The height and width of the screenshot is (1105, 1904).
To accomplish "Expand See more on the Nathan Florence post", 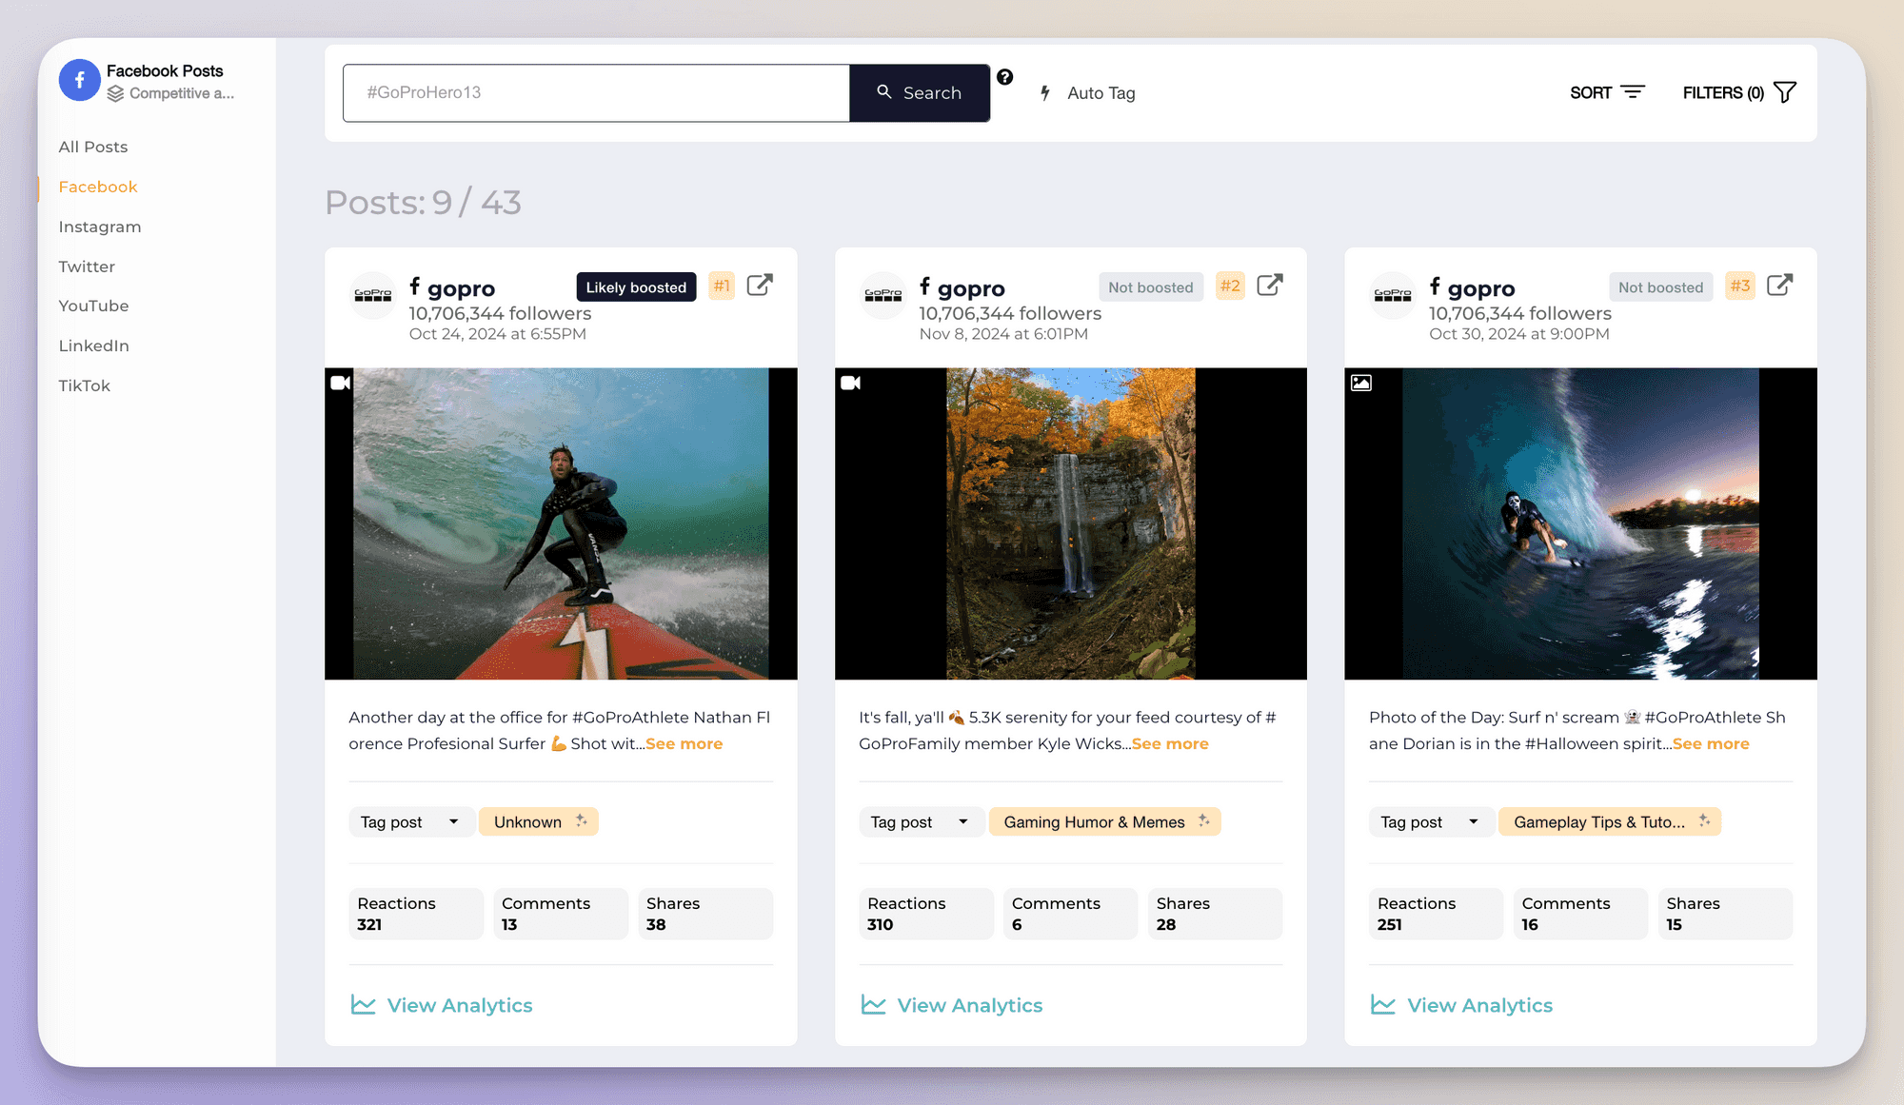I will click(x=684, y=743).
